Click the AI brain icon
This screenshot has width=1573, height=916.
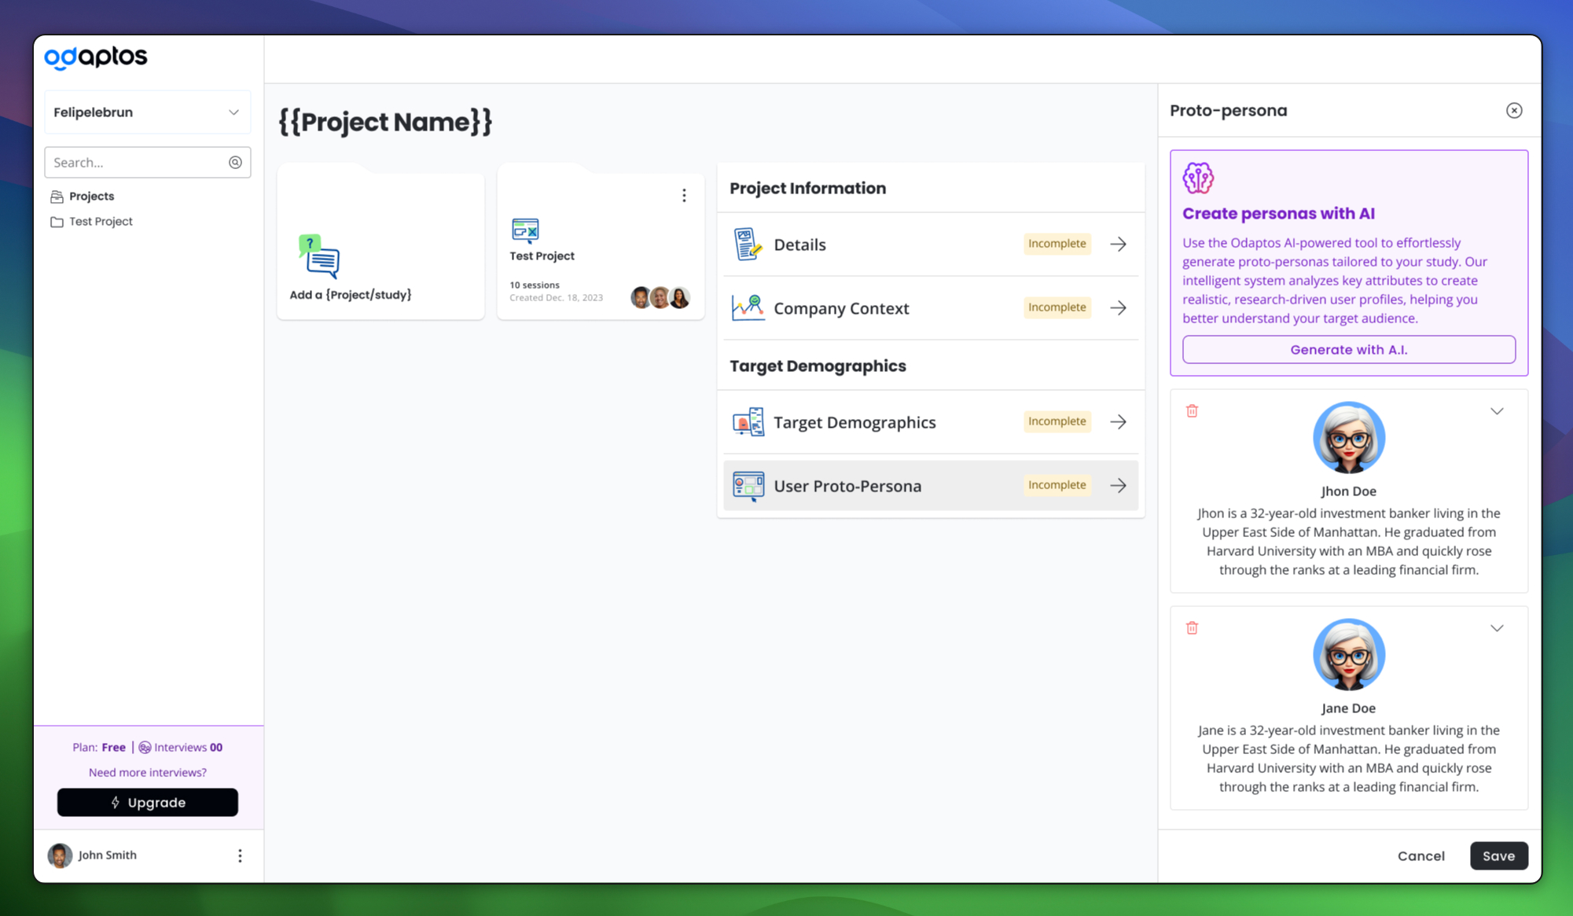click(1198, 178)
